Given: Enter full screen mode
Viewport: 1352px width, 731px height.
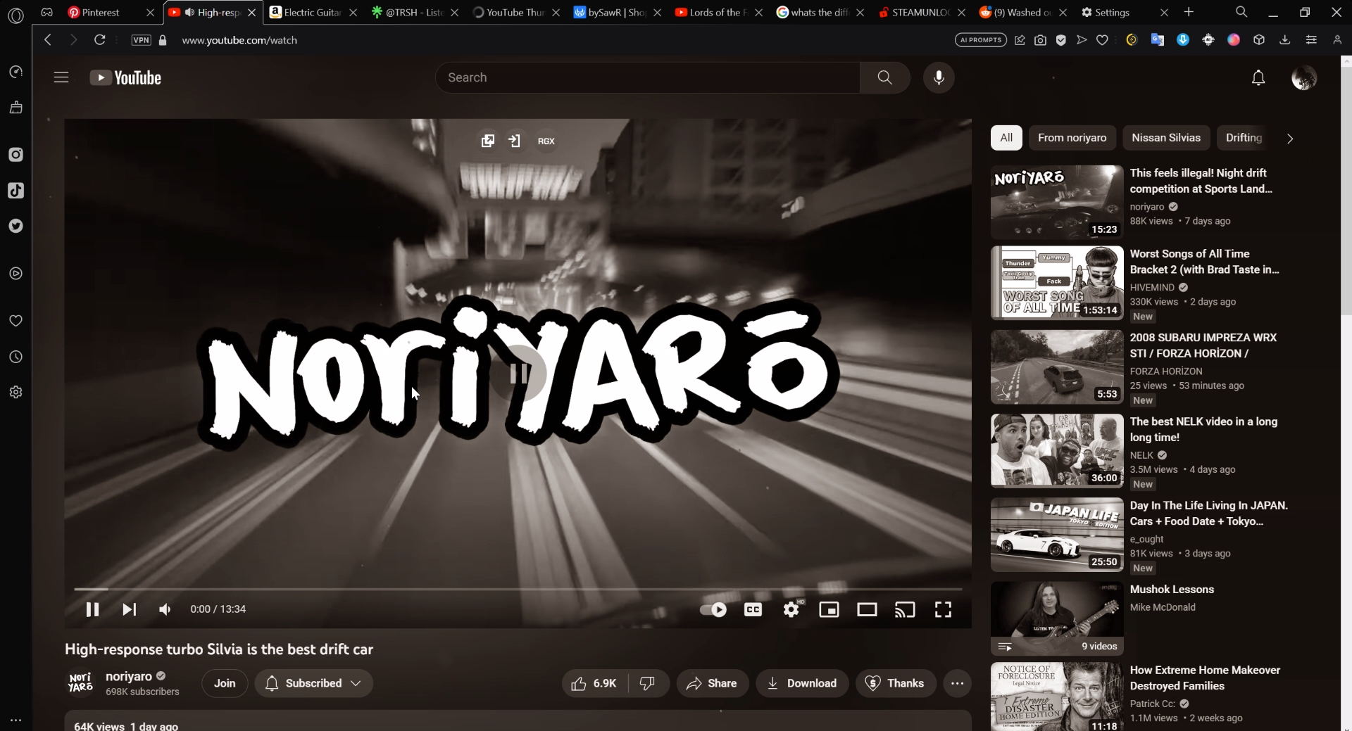Looking at the screenshot, I should (x=943, y=609).
